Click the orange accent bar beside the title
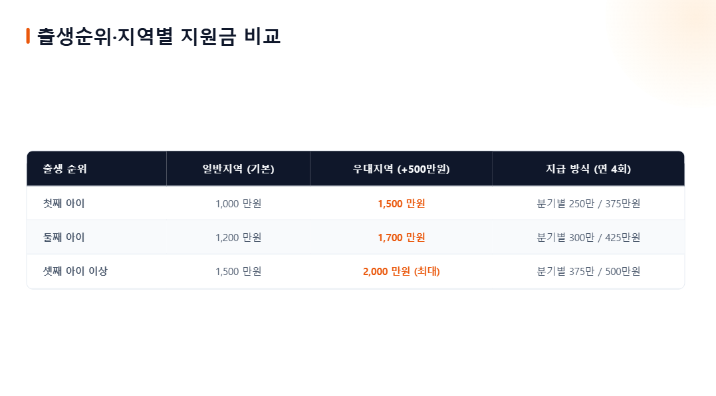 (28, 36)
